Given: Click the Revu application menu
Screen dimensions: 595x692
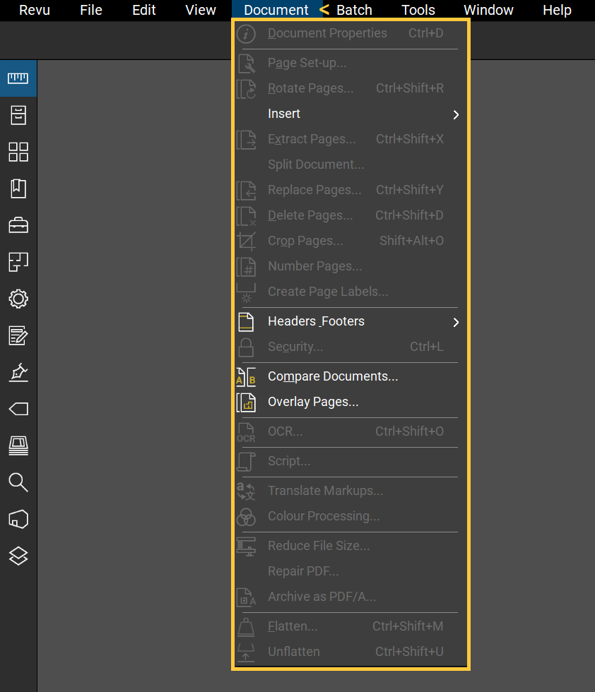Looking at the screenshot, I should point(34,10).
